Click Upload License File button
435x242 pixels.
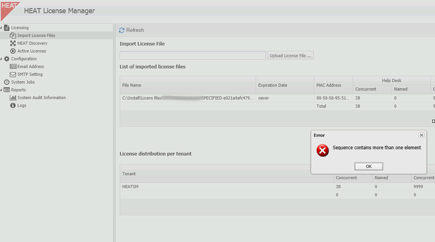click(290, 56)
